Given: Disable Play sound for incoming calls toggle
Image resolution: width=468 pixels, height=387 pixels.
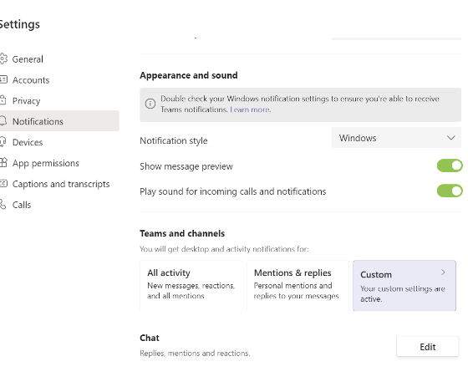Looking at the screenshot, I should pyautogui.click(x=450, y=191).
